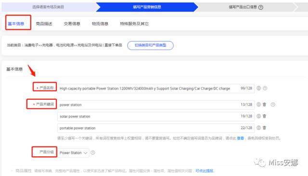Viewport: 308px width, 176px height.
Task: Open the 商品描述 tab
Action: click(x=44, y=23)
